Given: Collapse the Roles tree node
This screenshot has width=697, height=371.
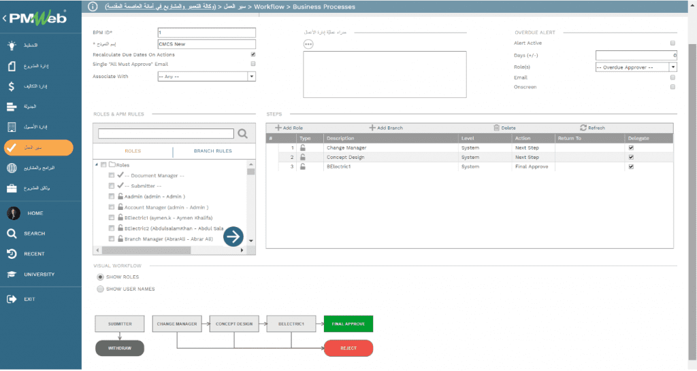Looking at the screenshot, I should (97, 164).
